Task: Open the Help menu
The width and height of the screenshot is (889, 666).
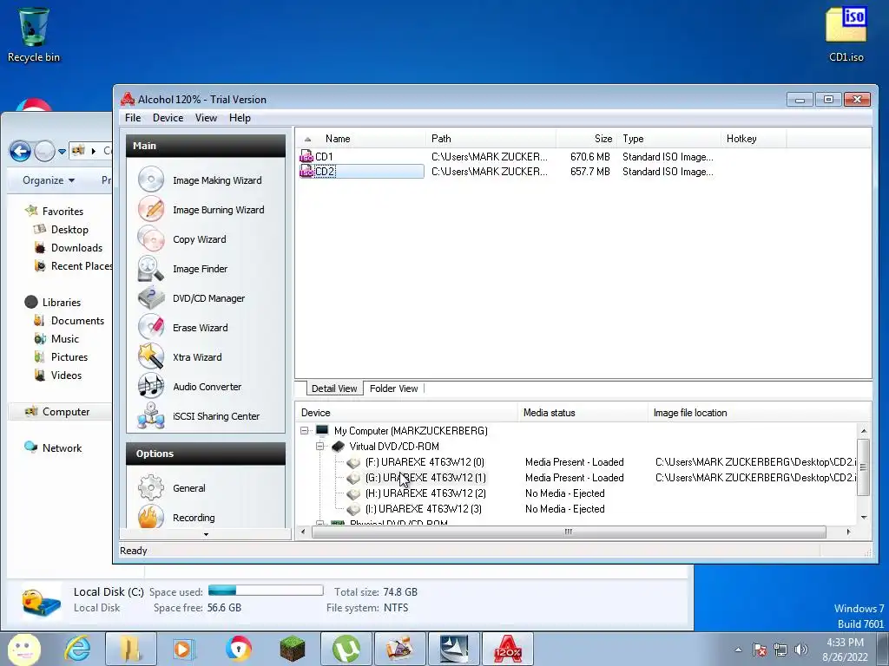Action: click(240, 118)
